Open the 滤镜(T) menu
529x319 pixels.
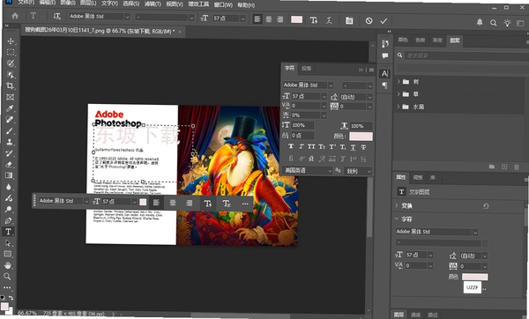click(153, 4)
